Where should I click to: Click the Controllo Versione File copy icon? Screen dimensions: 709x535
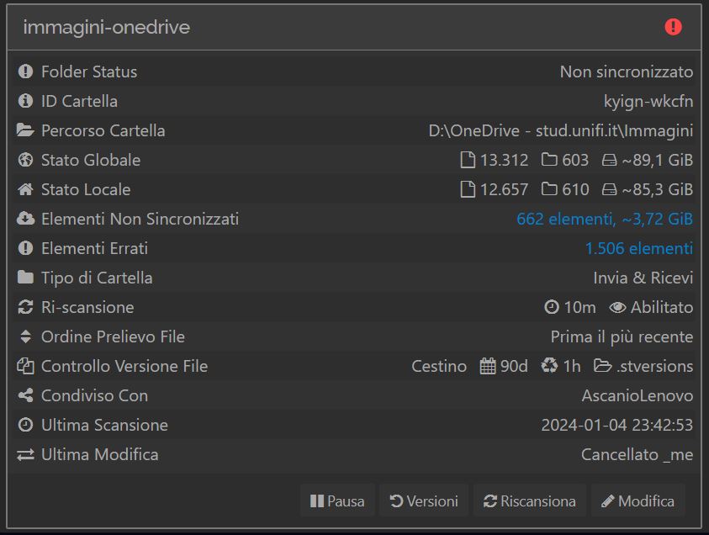[x=25, y=366]
